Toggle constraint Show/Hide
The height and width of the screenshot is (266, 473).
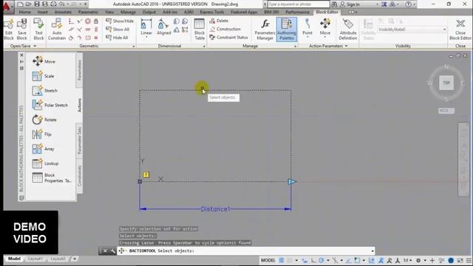click(x=120, y=21)
